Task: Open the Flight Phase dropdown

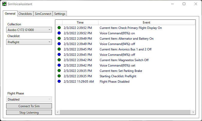Action: click(29, 100)
